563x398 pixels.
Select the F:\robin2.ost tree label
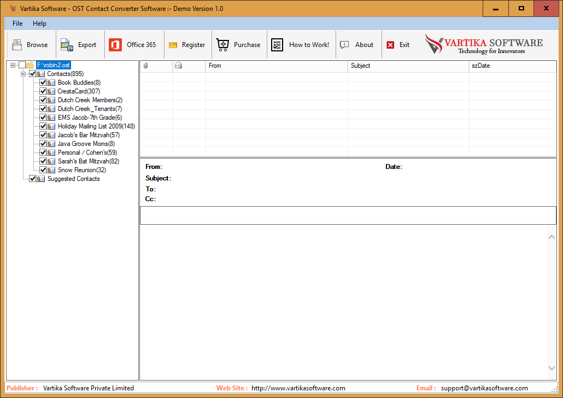[x=54, y=65]
